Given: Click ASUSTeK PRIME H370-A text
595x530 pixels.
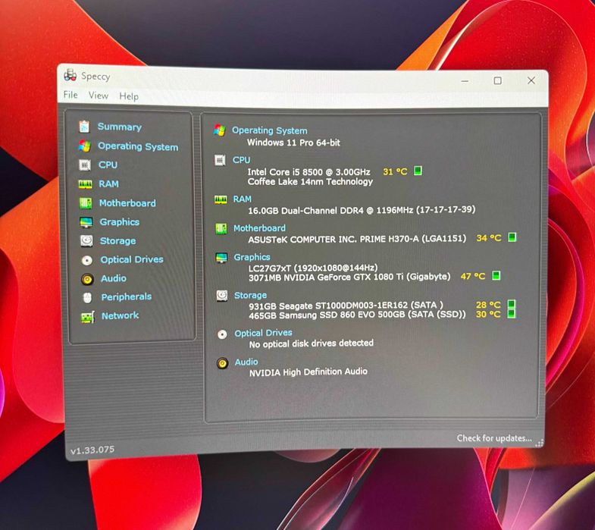Looking at the screenshot, I should click(357, 239).
